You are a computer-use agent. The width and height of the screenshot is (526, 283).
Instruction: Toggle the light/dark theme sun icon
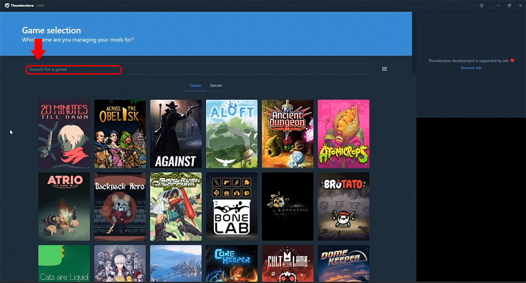coord(481,5)
